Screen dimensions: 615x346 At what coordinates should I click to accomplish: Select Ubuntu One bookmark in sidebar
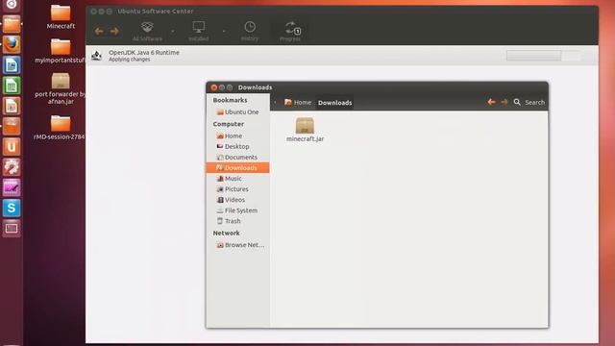(237, 111)
